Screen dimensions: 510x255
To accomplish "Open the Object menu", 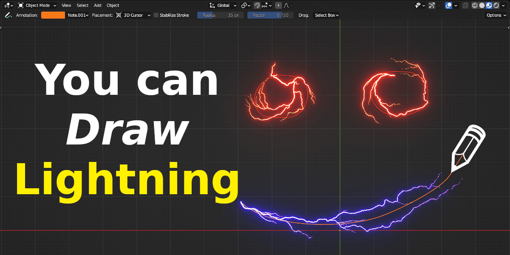I will 113,6.
